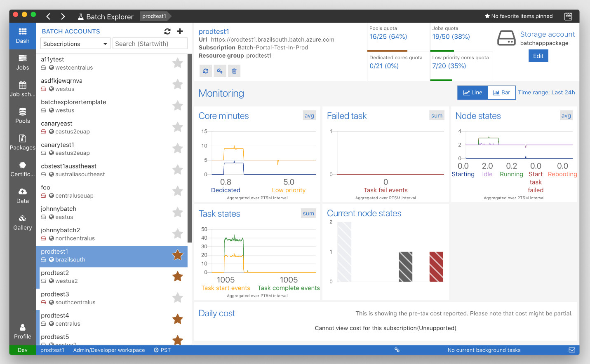Click the Batch Explorer flask logo

(80, 16)
